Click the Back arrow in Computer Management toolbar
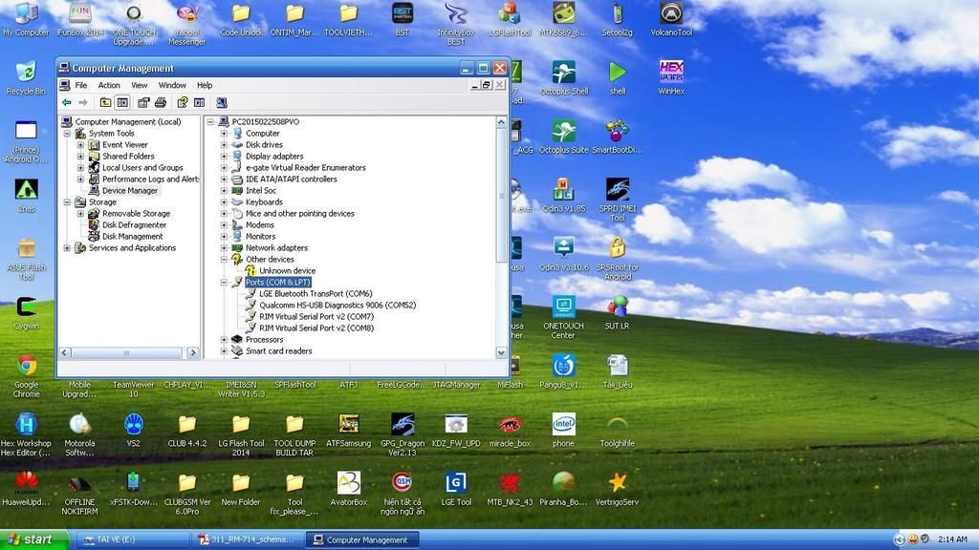This screenshot has height=550, width=979. 67,102
